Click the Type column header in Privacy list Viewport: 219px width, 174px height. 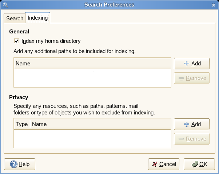22,124
